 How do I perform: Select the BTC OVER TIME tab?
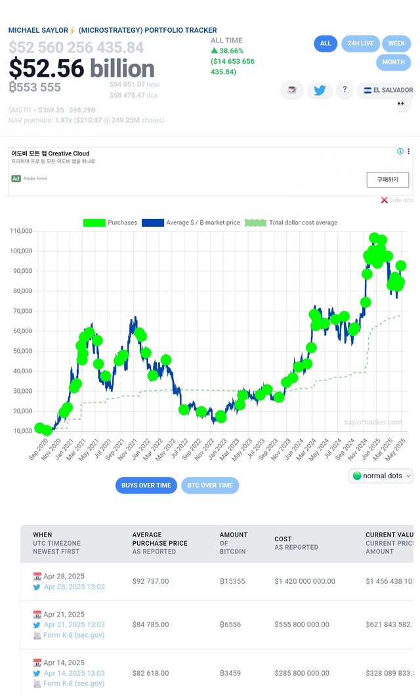click(210, 485)
